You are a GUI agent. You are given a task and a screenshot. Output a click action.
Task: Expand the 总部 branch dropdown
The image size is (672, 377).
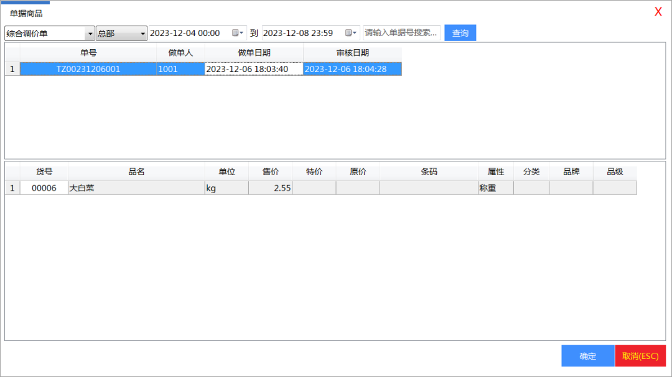pos(142,34)
